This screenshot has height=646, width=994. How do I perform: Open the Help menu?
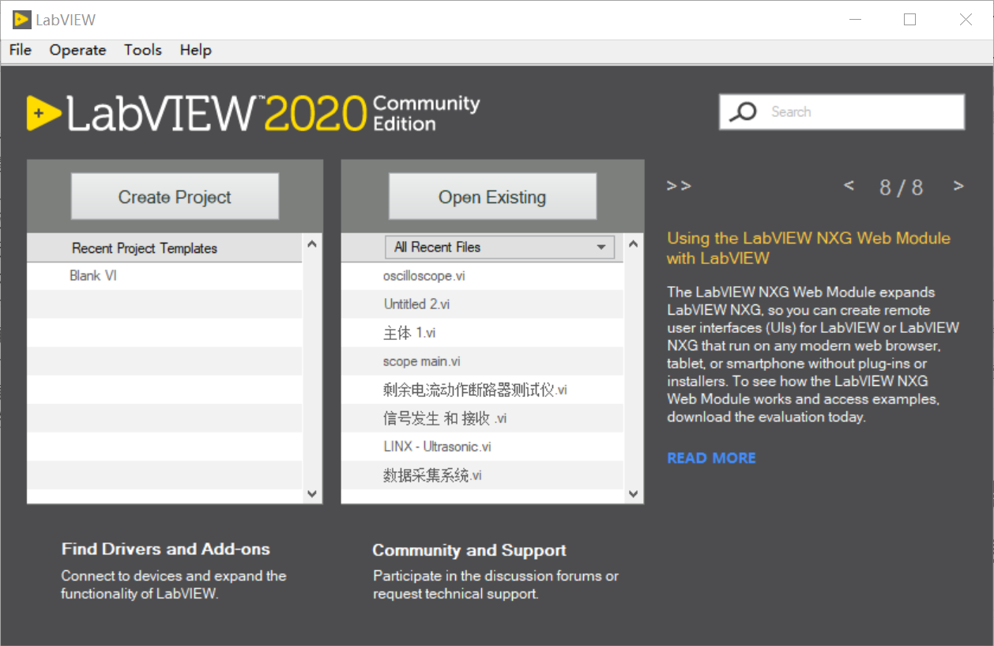click(194, 50)
